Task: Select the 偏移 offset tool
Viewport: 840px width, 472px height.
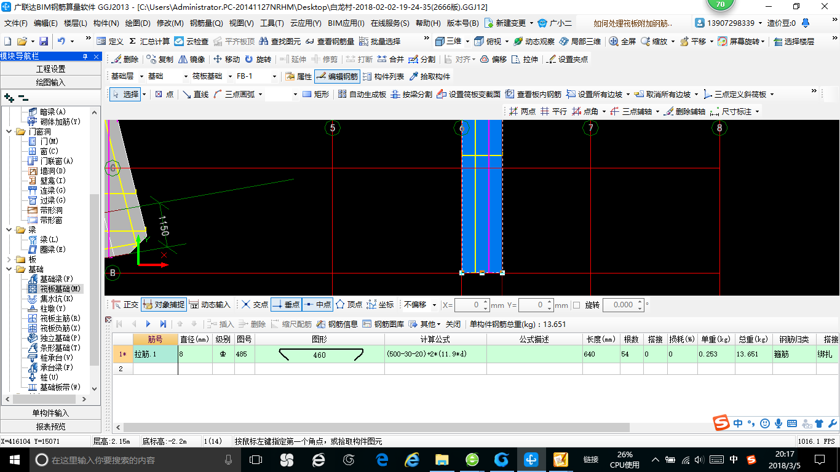Action: (493, 60)
